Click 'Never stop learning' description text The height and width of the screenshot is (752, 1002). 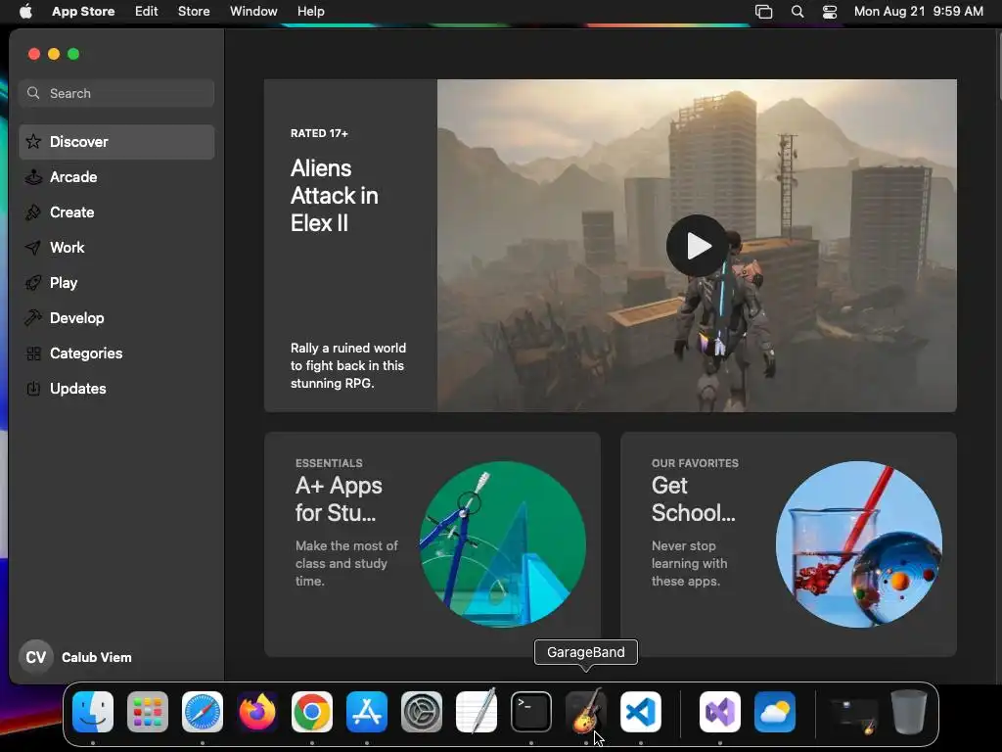click(x=690, y=563)
